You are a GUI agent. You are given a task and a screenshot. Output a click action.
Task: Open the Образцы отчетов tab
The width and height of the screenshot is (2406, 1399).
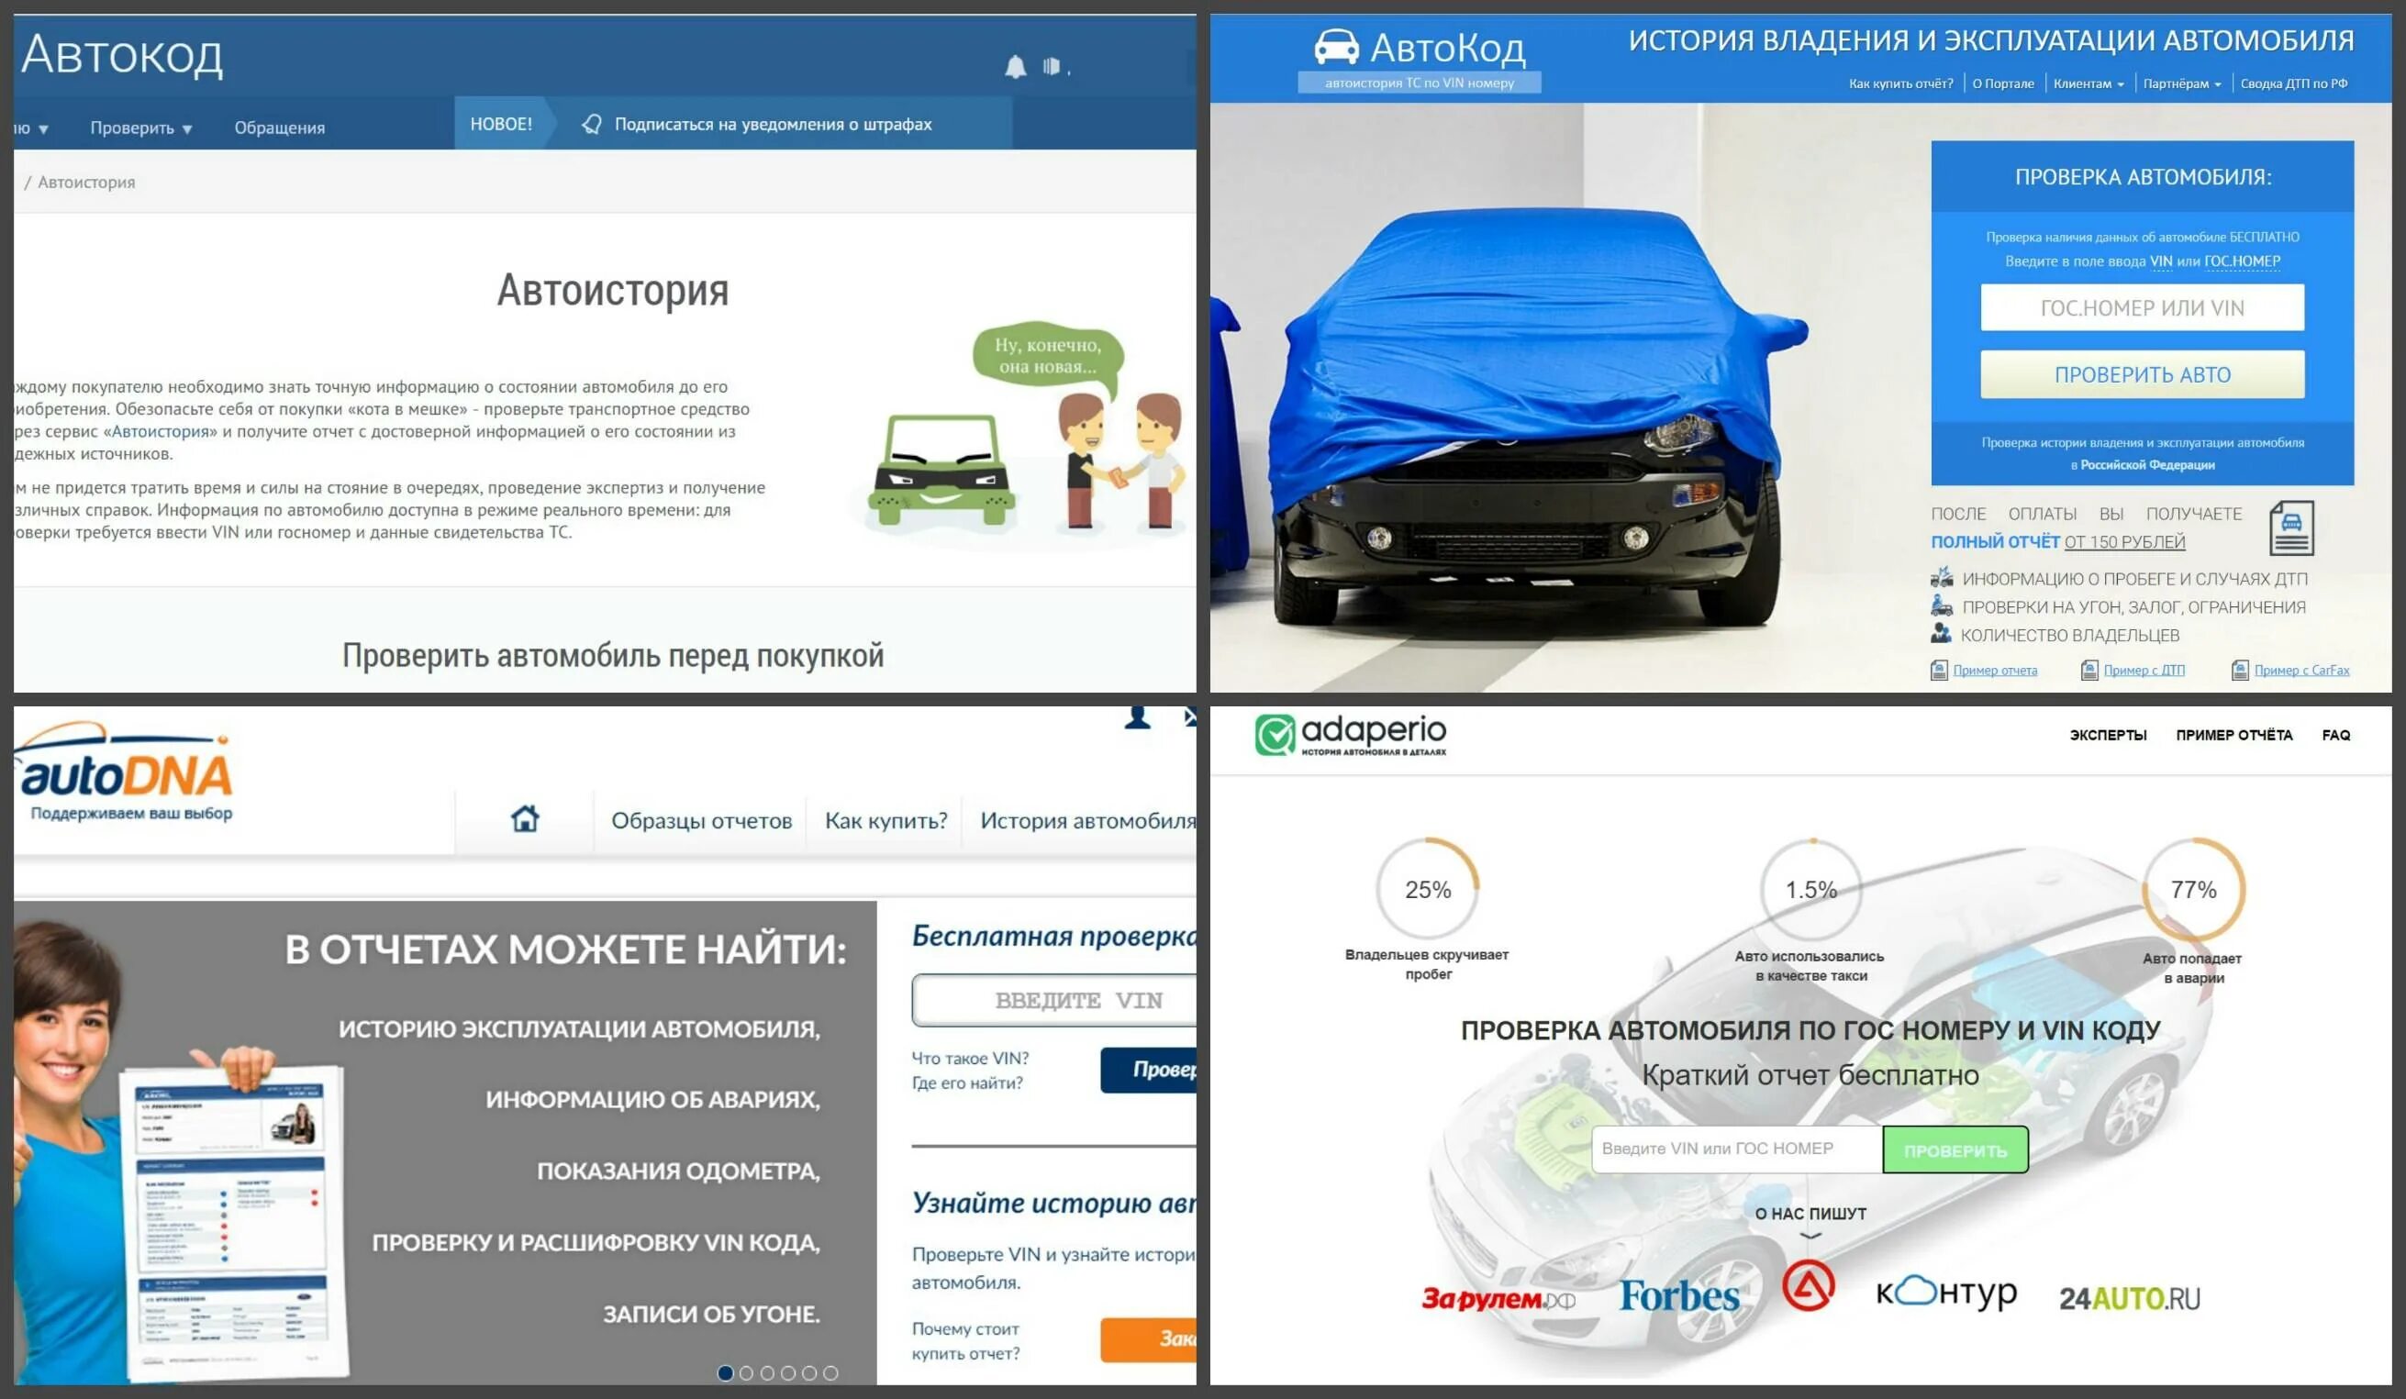pos(702,821)
